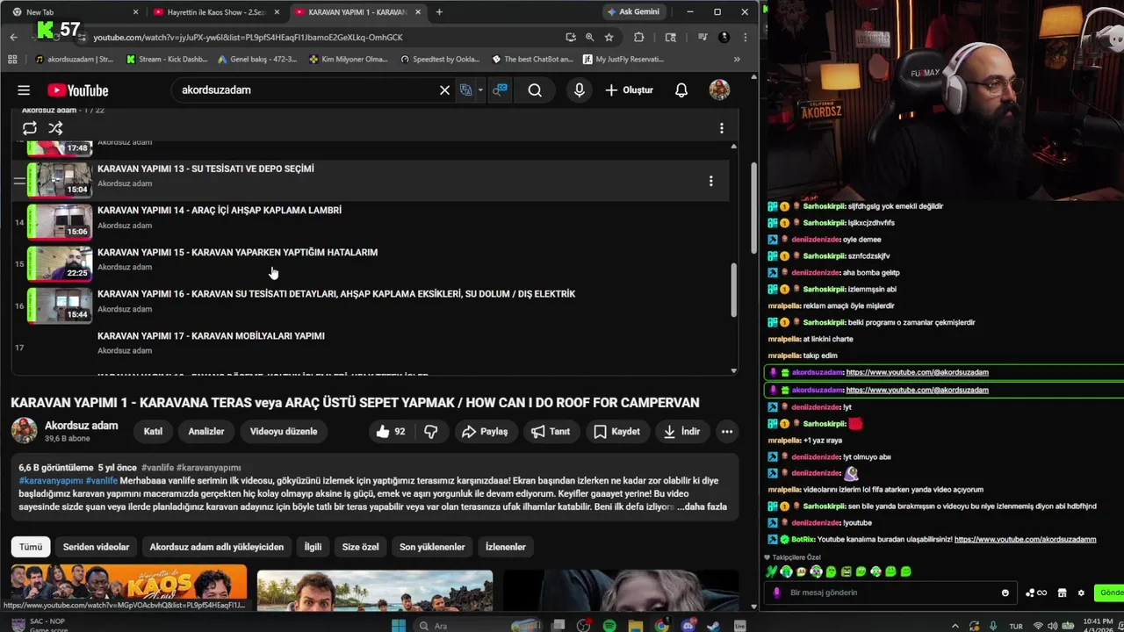Open KARAVAN YAPIMI 14 thumbnail

pos(60,221)
